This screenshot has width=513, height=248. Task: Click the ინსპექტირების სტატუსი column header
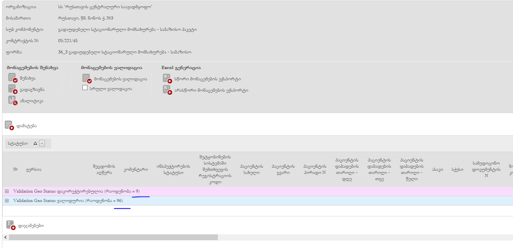click(x=173, y=170)
